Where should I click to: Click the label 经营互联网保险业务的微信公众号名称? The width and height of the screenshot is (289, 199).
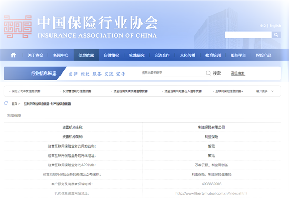click(72, 174)
